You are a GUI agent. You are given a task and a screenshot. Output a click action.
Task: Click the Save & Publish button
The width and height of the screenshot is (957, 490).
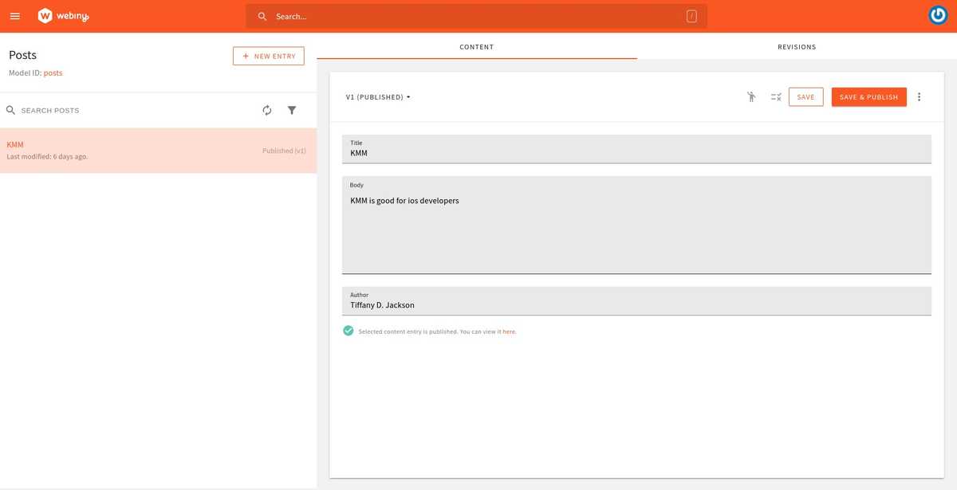868,96
